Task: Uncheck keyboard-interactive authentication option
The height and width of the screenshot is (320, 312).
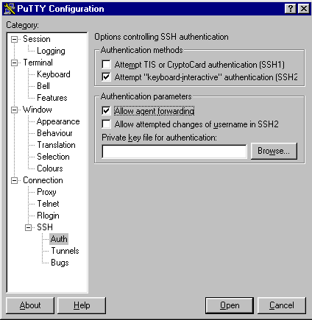Action: click(x=106, y=77)
